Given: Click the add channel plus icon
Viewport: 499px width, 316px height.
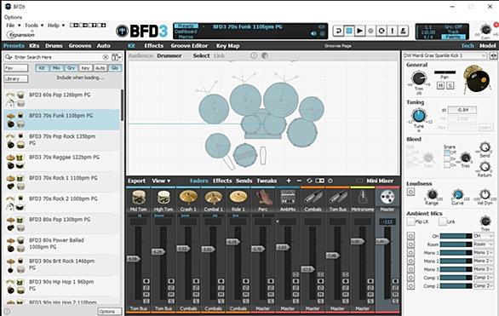Looking at the screenshot, I should click(x=289, y=181).
